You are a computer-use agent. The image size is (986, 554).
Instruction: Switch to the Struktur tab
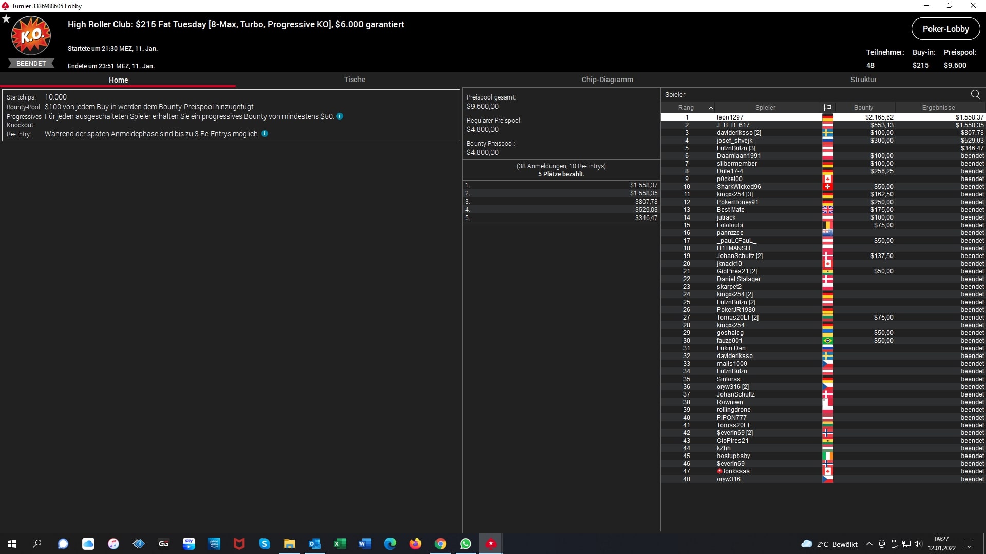(x=863, y=80)
